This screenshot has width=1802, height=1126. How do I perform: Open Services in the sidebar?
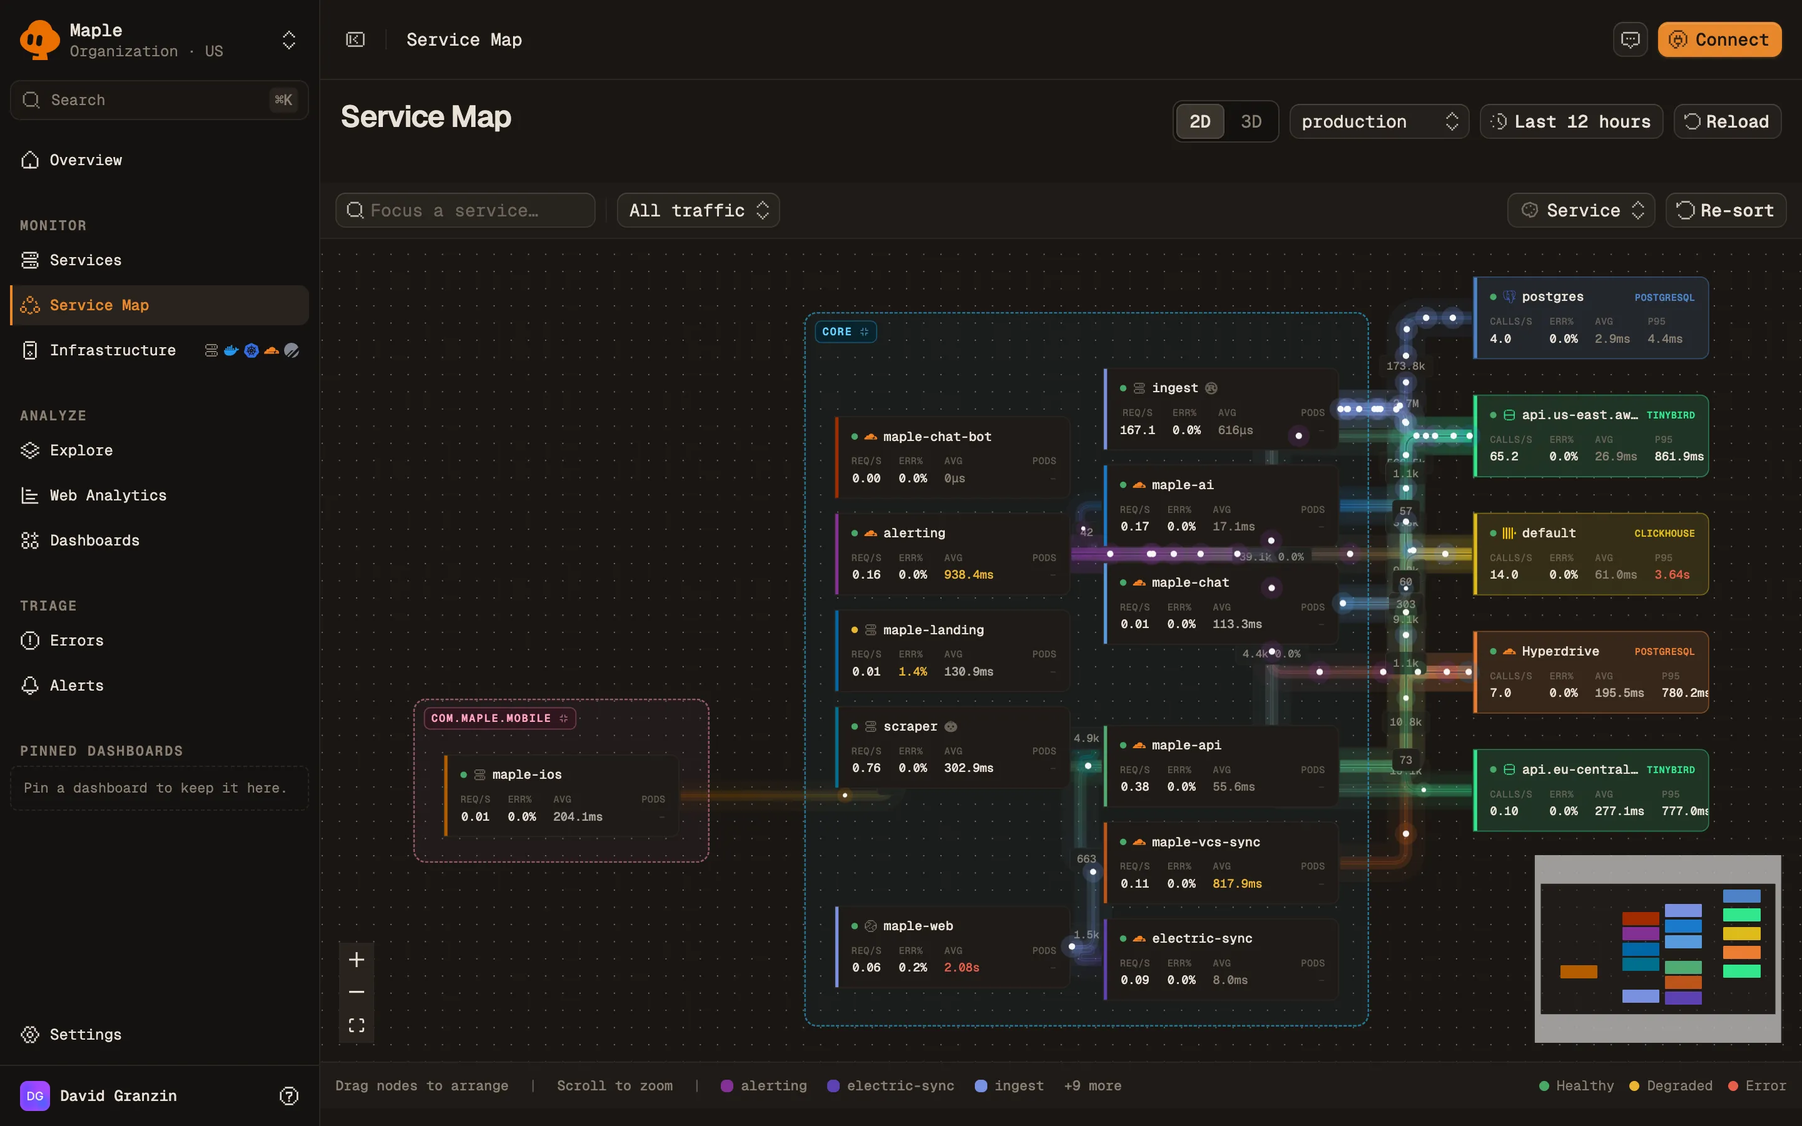160,260
